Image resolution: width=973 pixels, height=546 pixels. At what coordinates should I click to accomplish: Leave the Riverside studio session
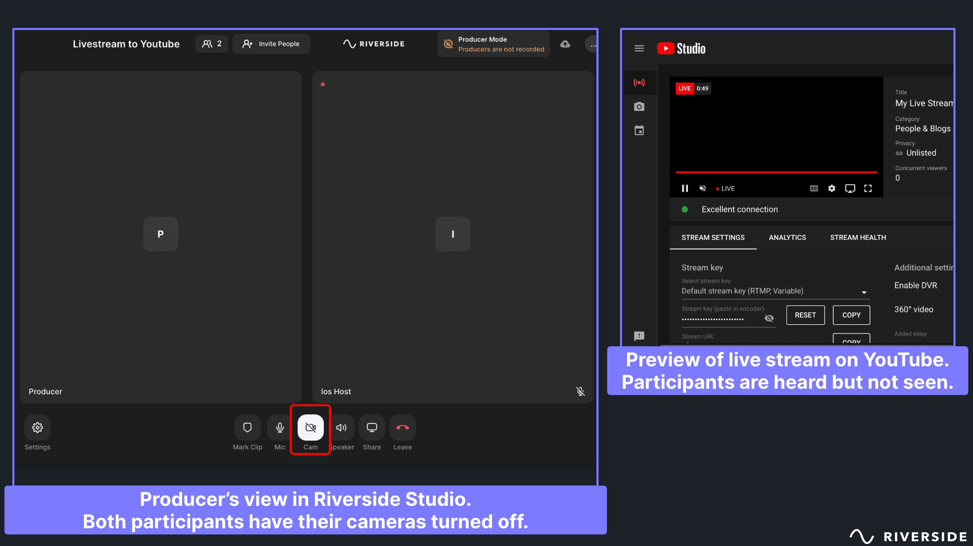402,427
